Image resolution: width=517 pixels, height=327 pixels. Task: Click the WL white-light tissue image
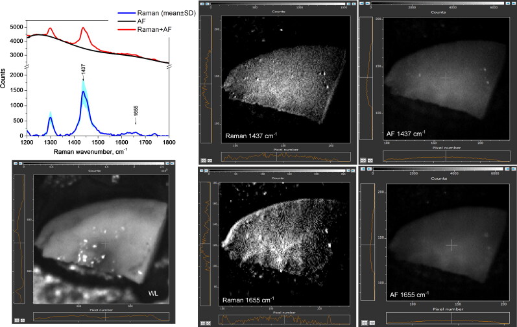tap(101, 239)
